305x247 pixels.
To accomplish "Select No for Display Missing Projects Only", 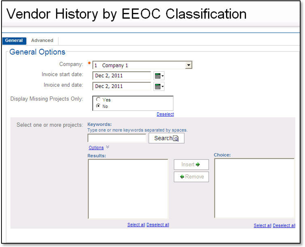I will (98, 106).
